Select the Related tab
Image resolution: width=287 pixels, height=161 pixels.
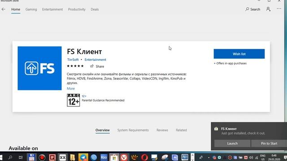click(x=181, y=130)
